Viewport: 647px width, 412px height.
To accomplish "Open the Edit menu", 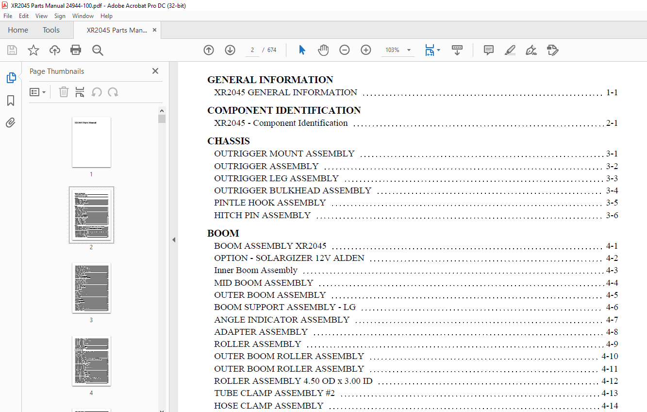I will (x=24, y=16).
